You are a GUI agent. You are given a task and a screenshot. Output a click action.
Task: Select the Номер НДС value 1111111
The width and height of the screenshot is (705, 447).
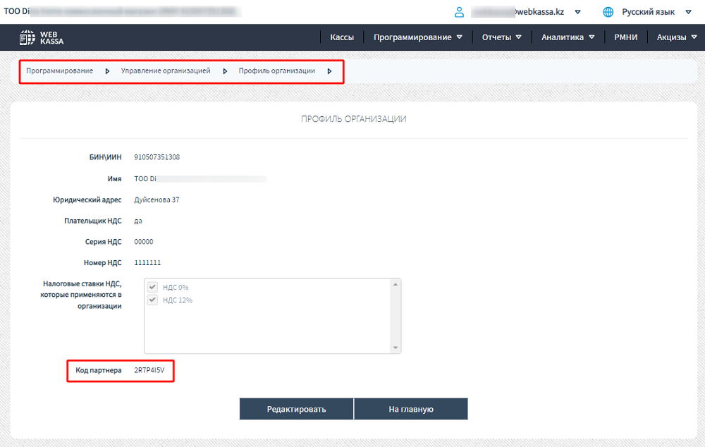pyautogui.click(x=147, y=262)
